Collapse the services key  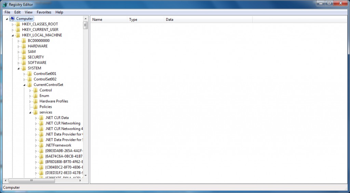[x=30, y=113]
